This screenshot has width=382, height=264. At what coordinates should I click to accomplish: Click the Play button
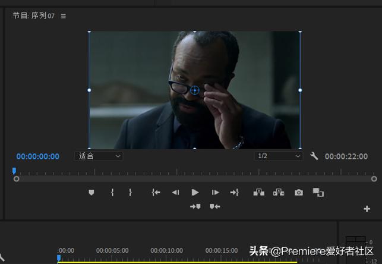(195, 193)
